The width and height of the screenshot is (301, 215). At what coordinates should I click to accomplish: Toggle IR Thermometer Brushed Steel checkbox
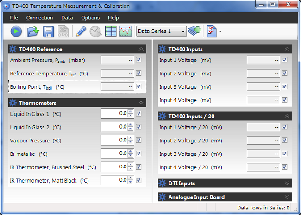click(x=138, y=167)
